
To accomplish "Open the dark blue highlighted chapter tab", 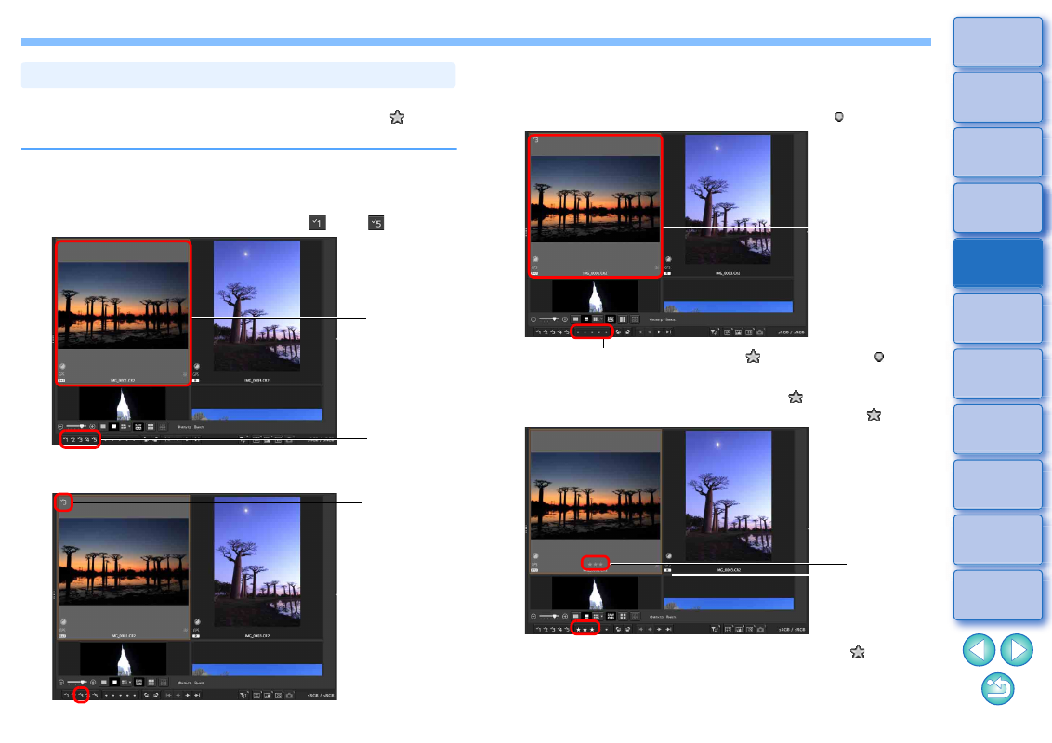I will [998, 263].
